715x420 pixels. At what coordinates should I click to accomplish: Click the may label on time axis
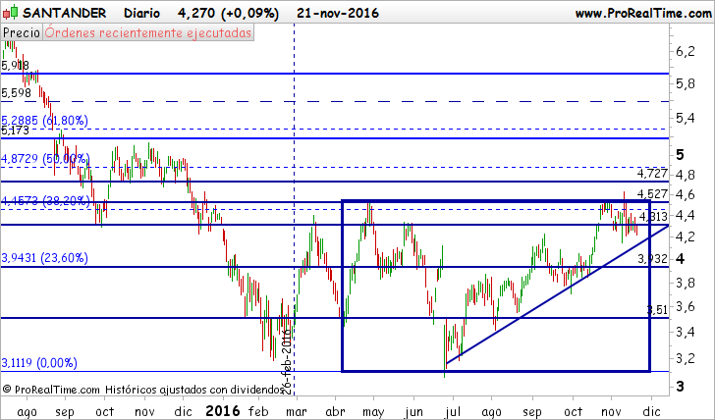coord(373,412)
